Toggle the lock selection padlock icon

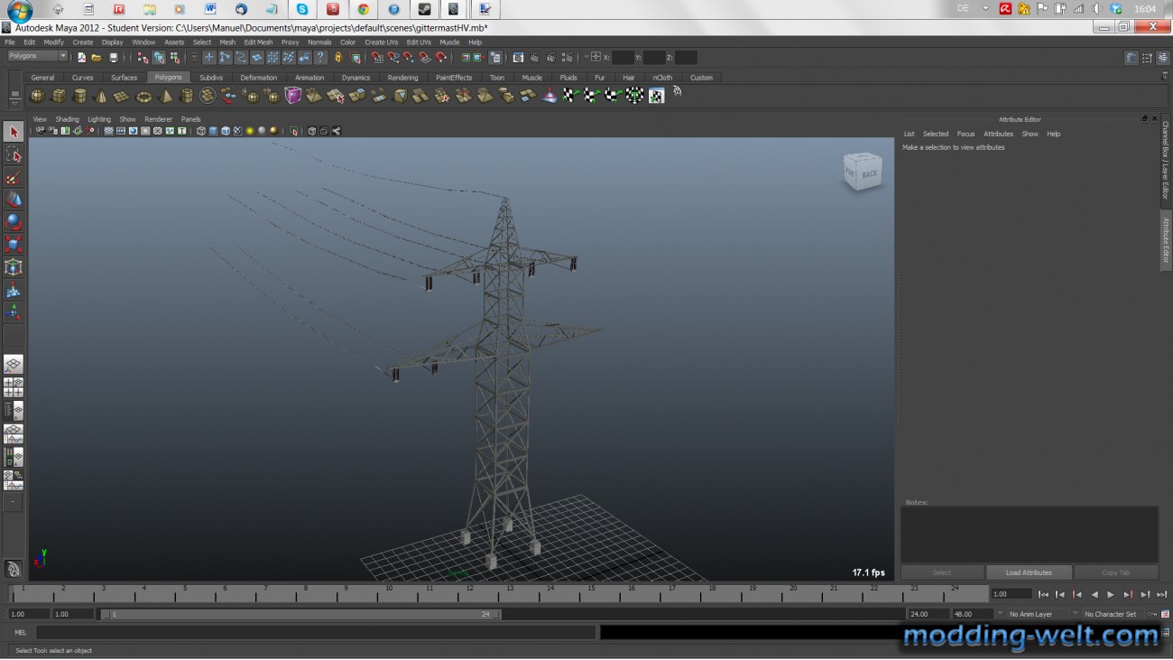[x=338, y=57]
